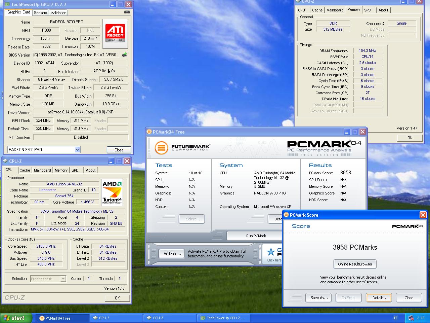Open CPU tab in upper-right CPU-Z window
Image resolution: width=430 pixels, height=323 pixels.
(302, 10)
